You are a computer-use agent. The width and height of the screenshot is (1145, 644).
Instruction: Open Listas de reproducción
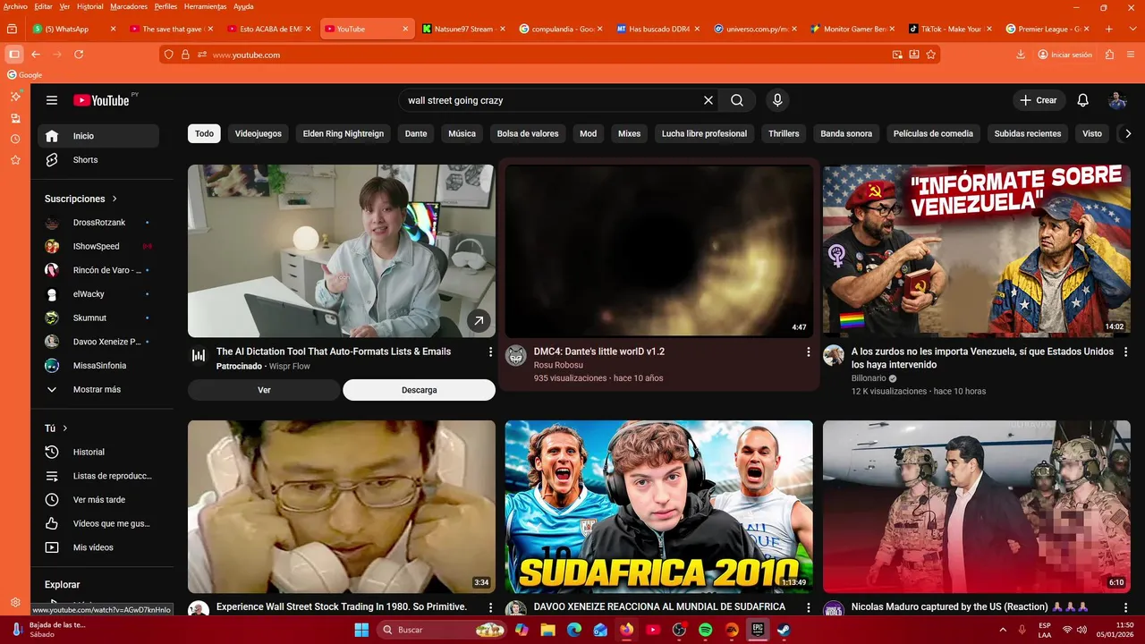click(98, 476)
